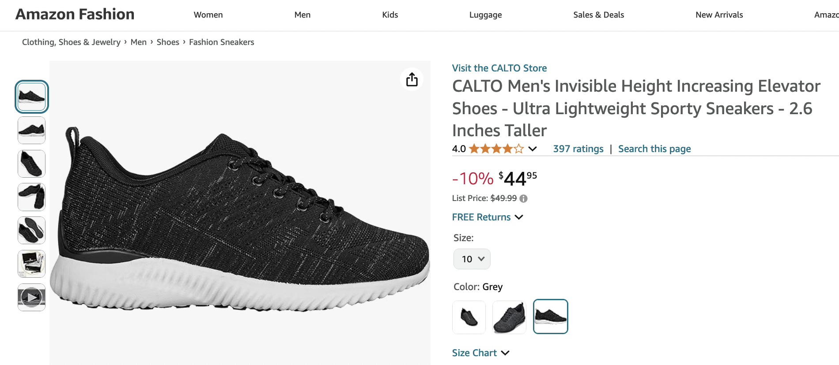Screen dimensions: 839x365
Task: Go to New Arrivals tab
Action: pos(719,15)
